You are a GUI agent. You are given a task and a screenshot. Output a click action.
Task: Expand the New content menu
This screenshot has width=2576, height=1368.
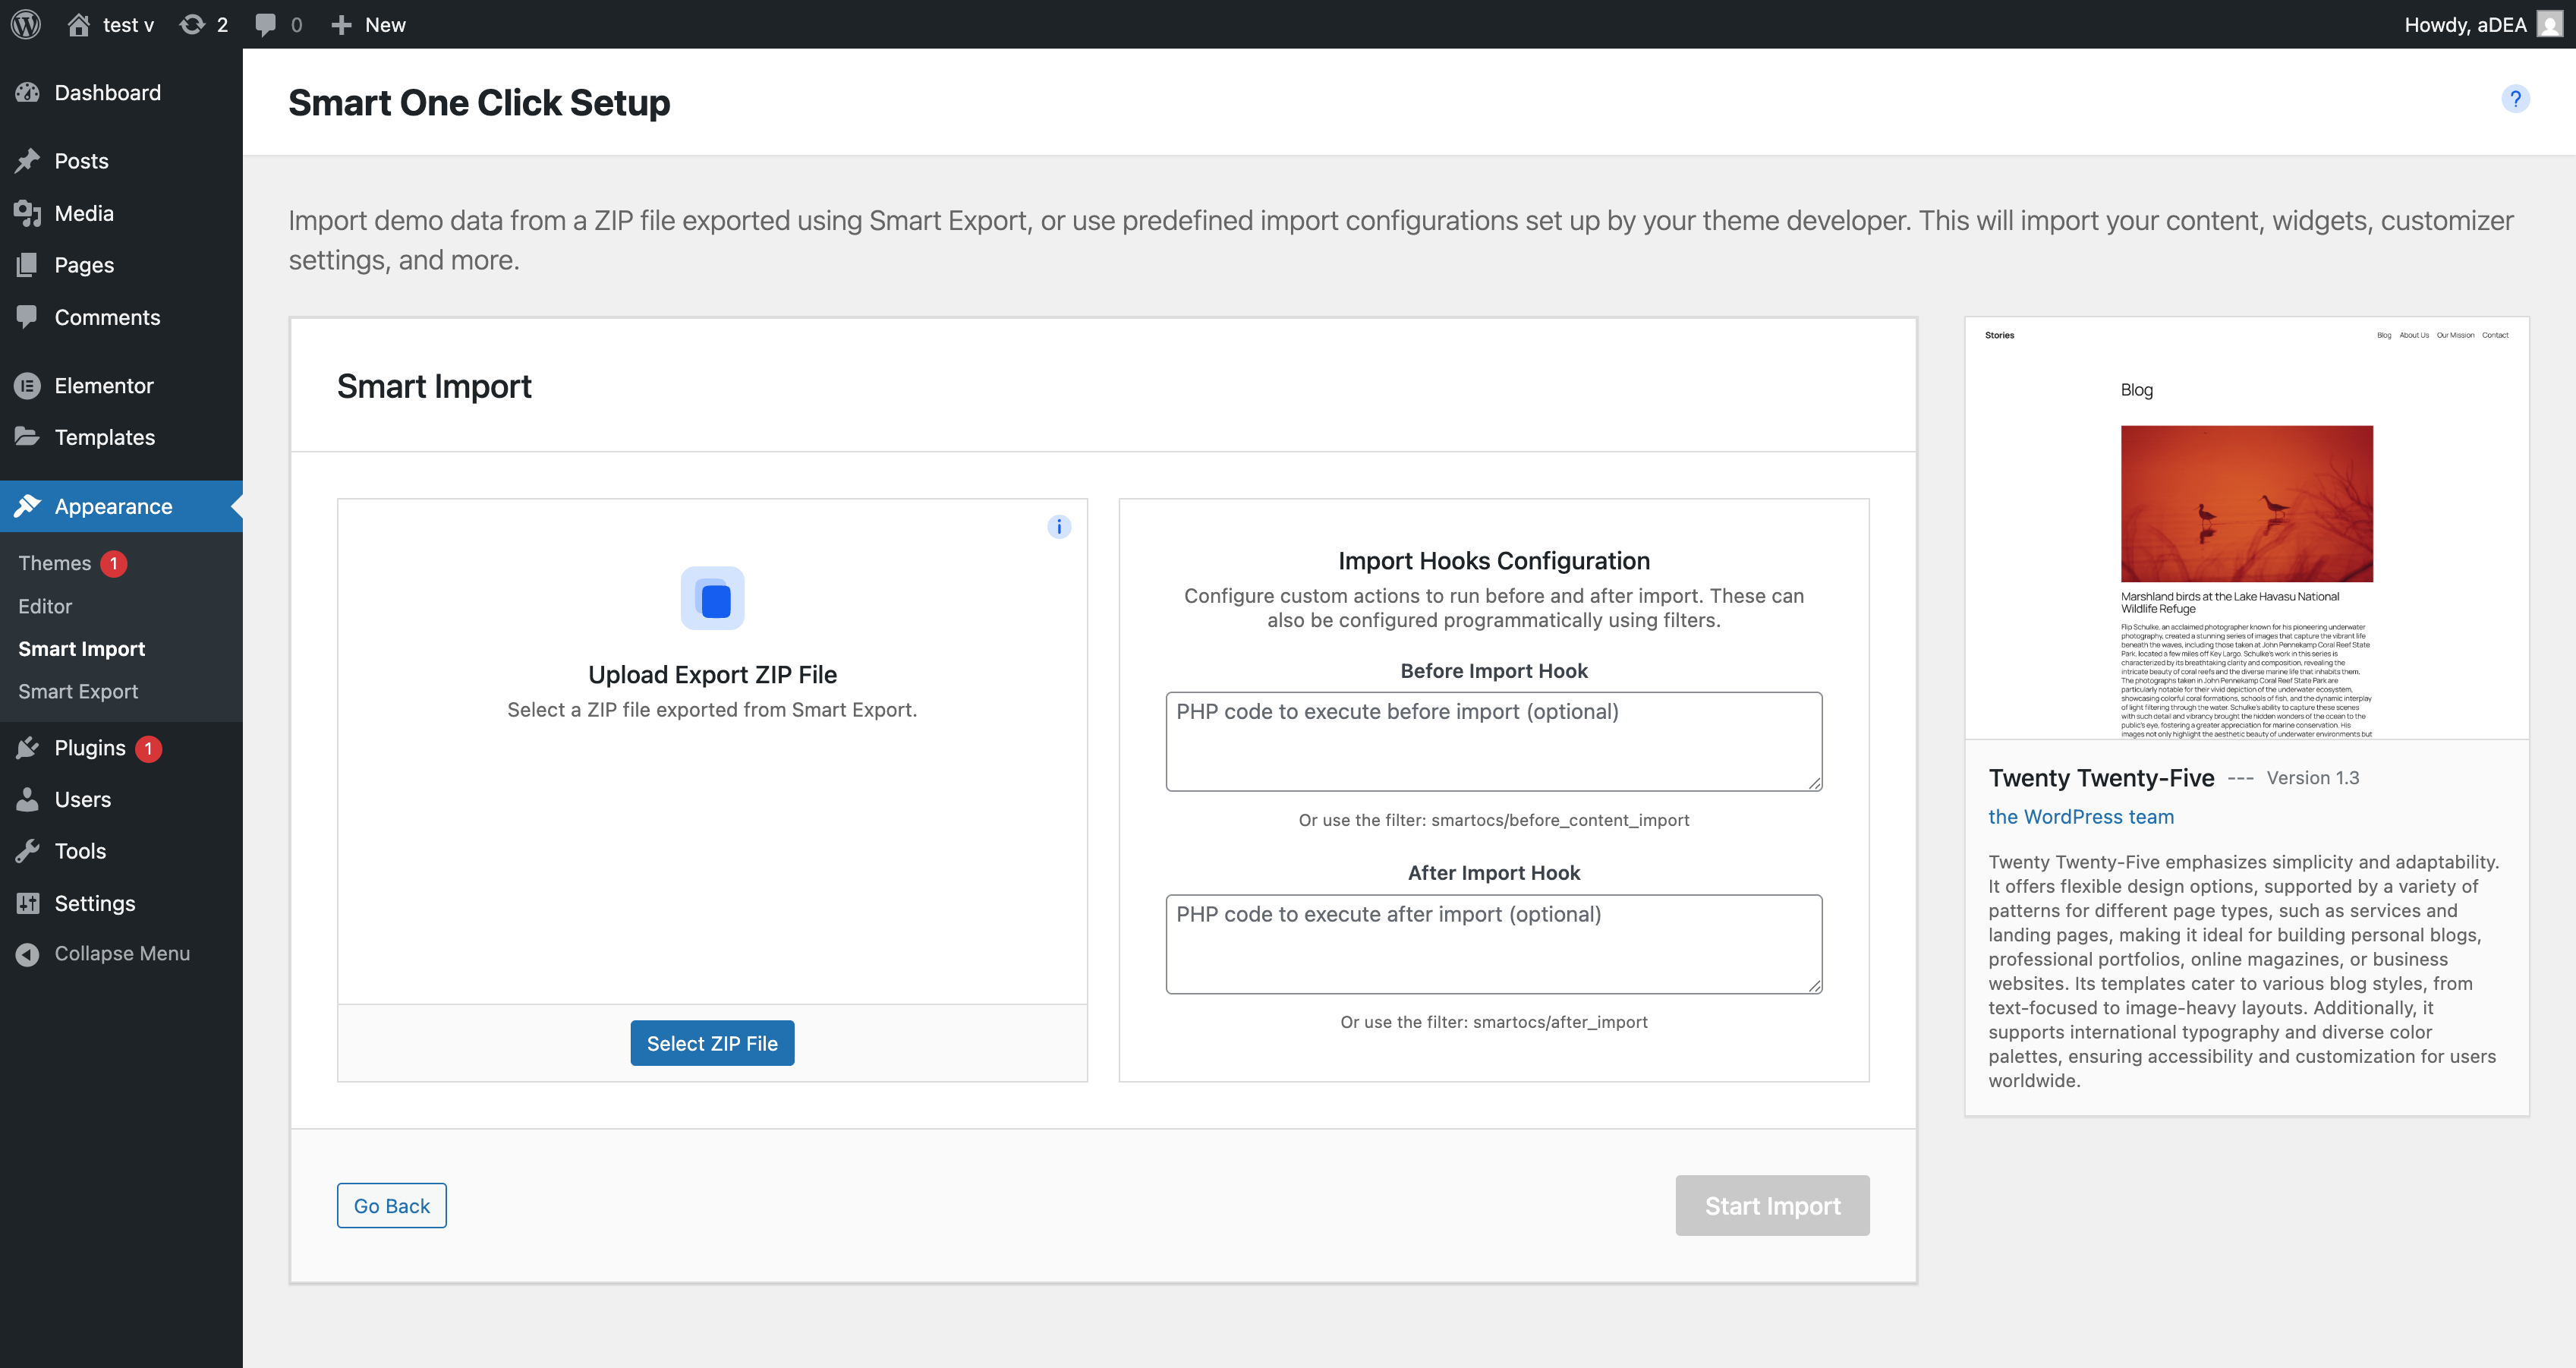[368, 24]
